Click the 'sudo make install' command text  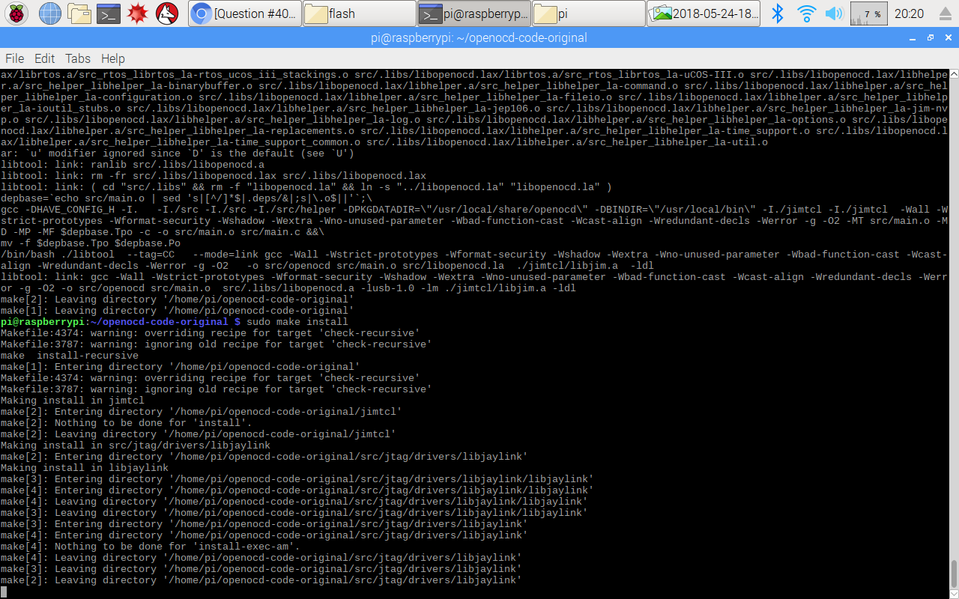coord(297,322)
